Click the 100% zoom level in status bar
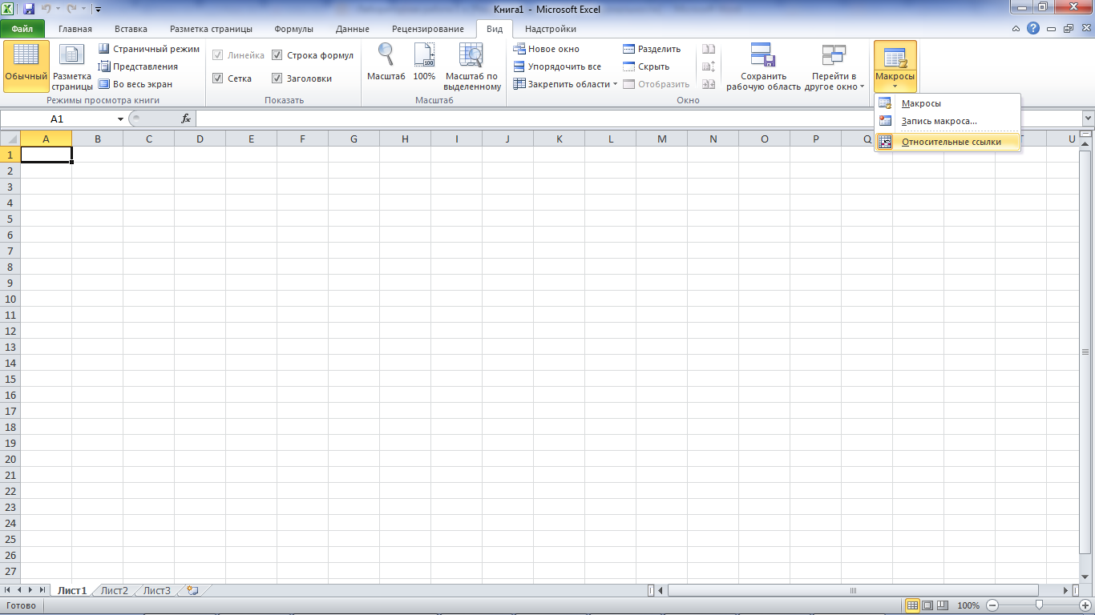This screenshot has height=615, width=1095. pyautogui.click(x=968, y=605)
